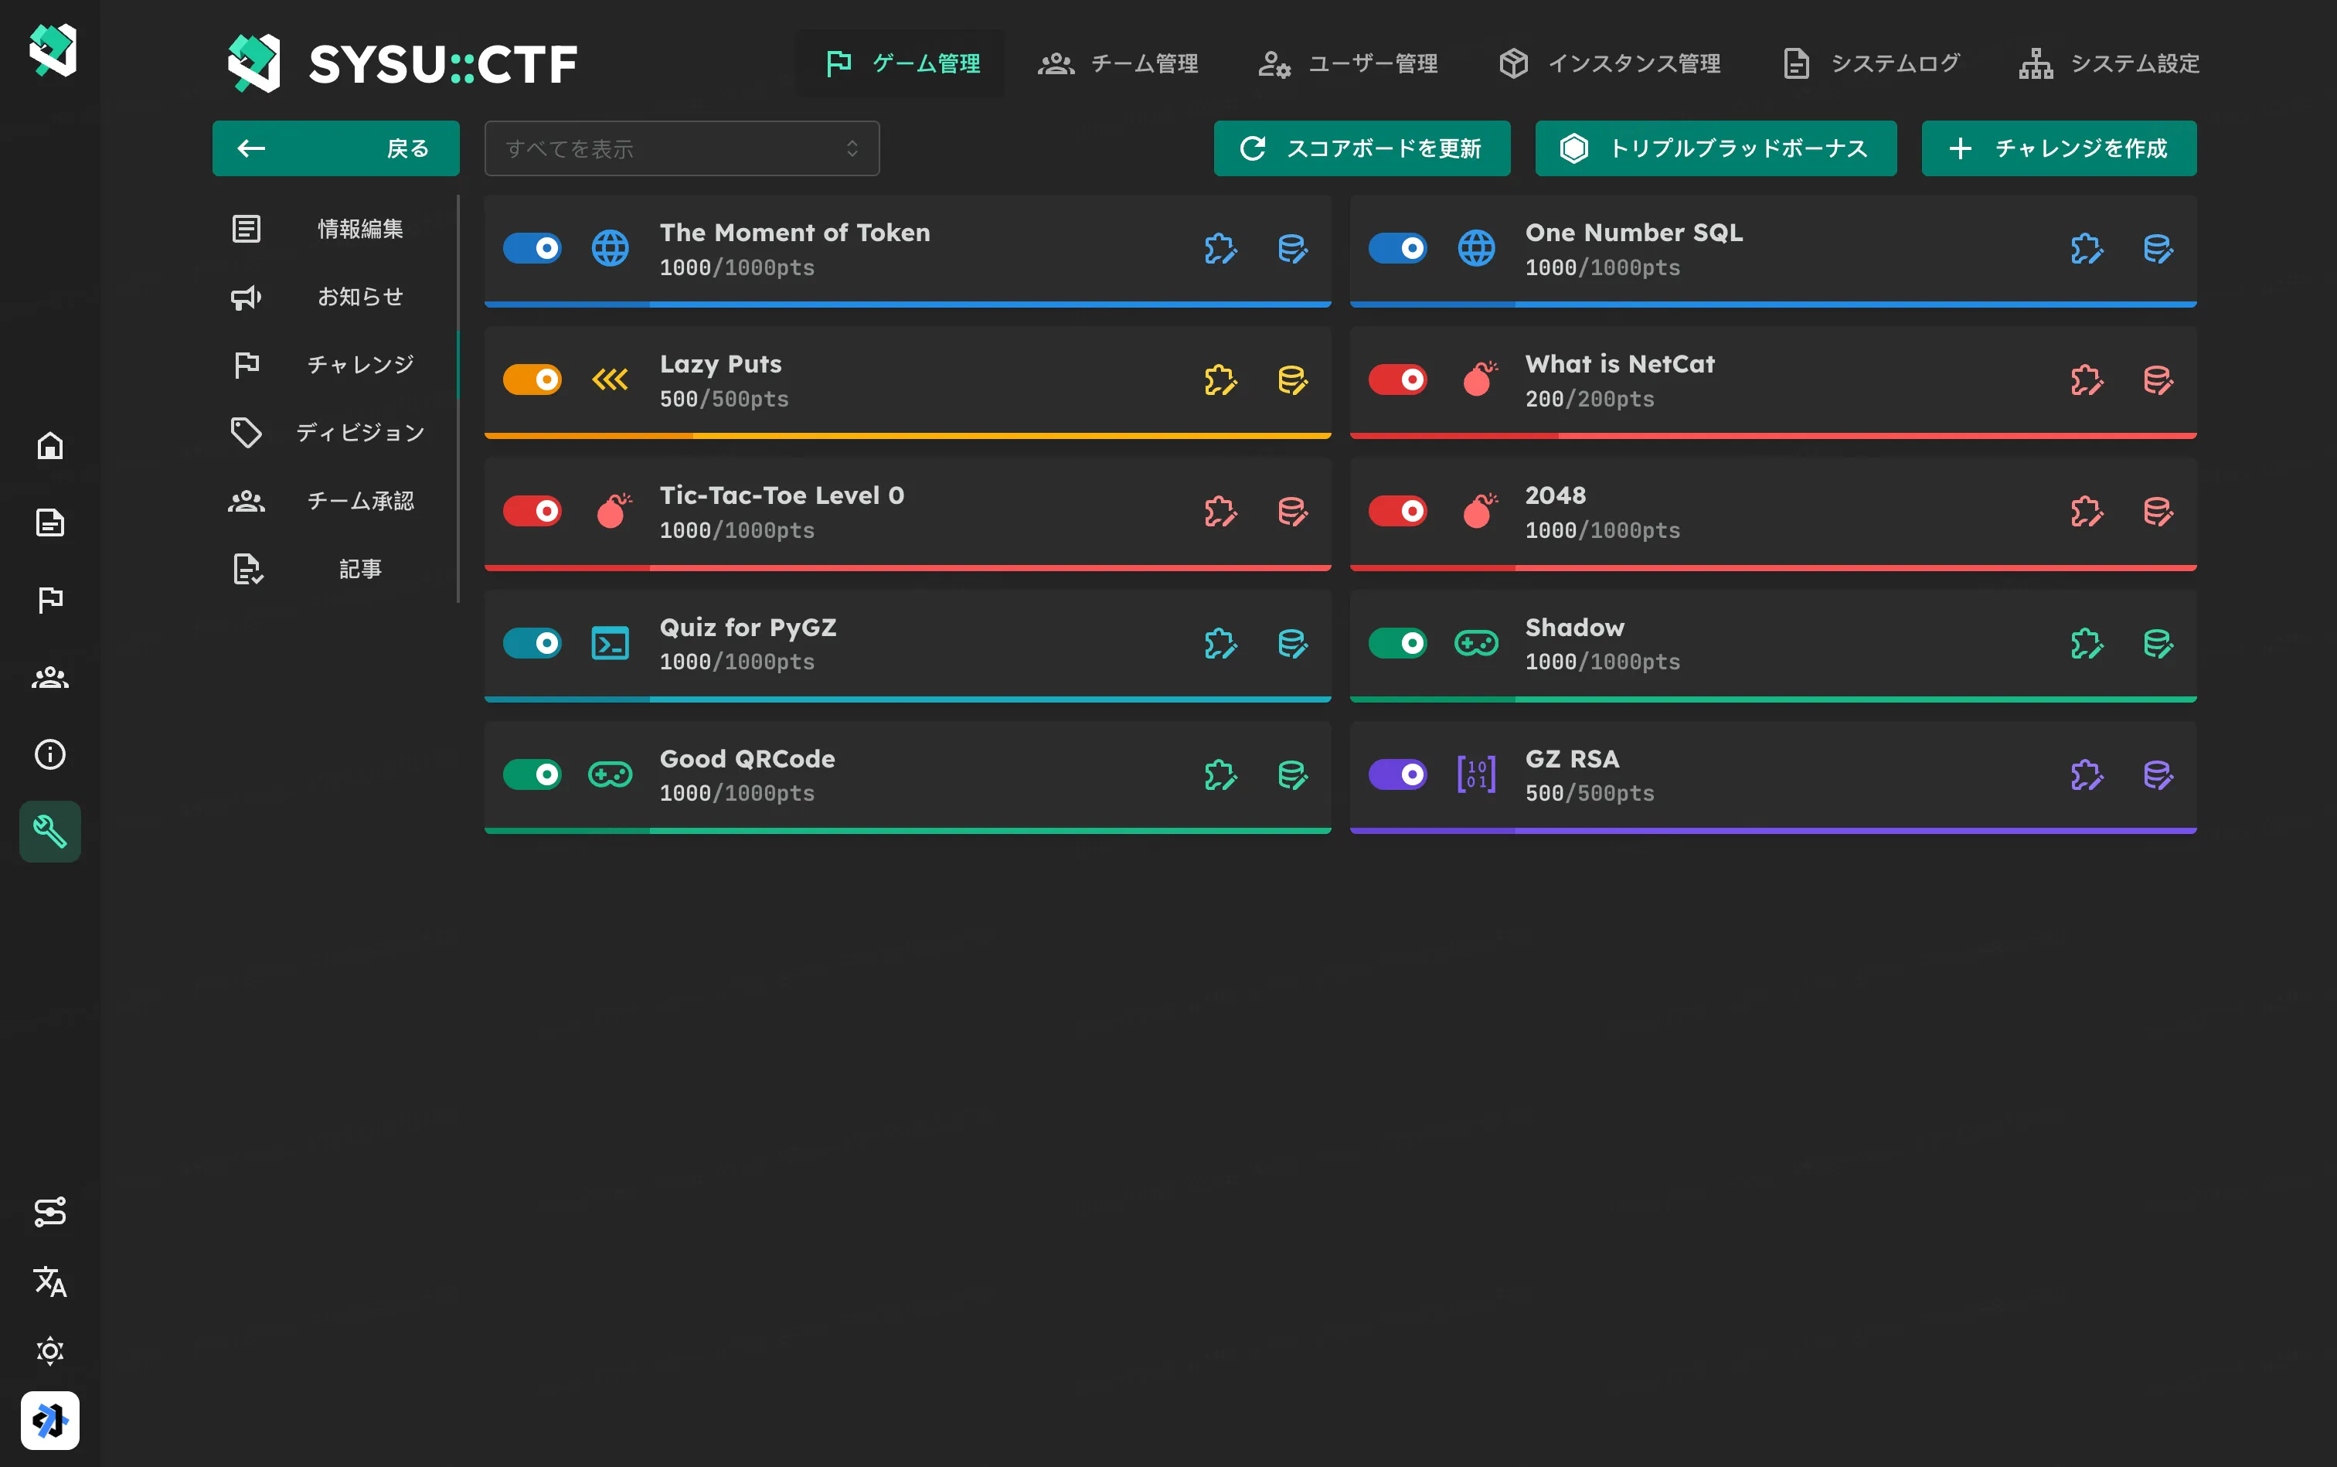Open the puzzle edit icon for Lazy Puts
Image resolution: width=2337 pixels, height=1467 pixels.
click(1220, 380)
